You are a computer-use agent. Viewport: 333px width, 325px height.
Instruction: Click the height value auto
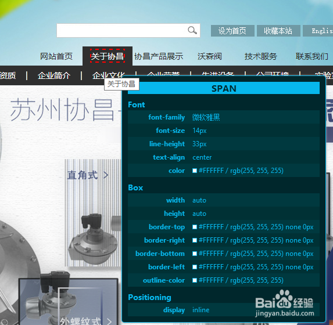tap(199, 214)
